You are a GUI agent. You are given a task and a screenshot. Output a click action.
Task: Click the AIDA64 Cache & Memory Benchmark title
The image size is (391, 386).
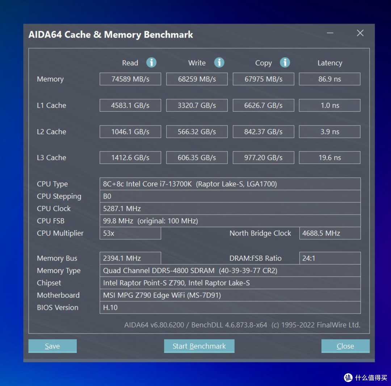click(111, 35)
